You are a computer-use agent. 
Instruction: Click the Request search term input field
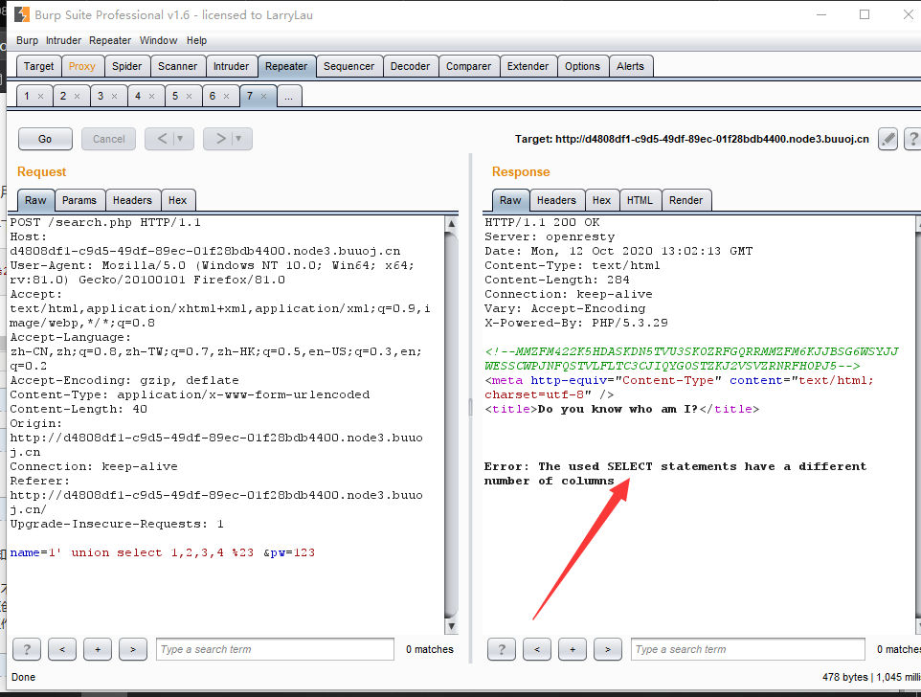click(x=275, y=649)
